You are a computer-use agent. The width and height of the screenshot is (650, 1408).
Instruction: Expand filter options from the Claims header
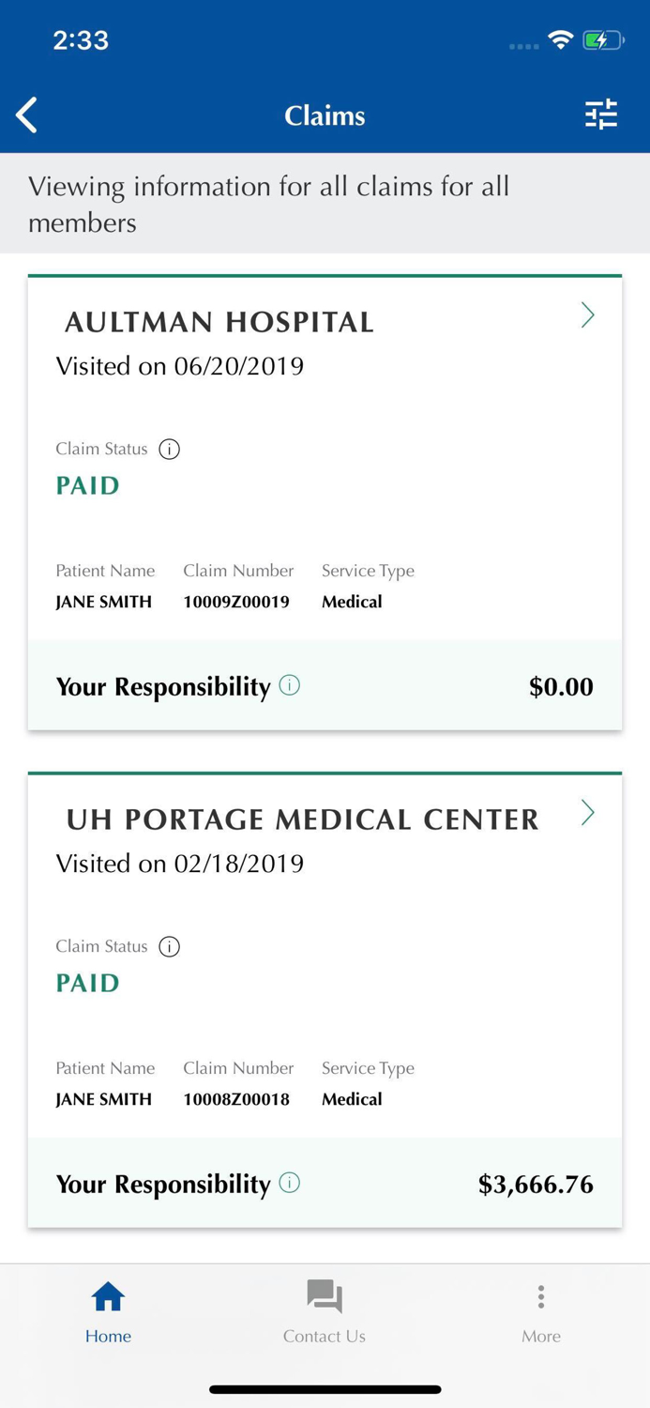click(601, 115)
